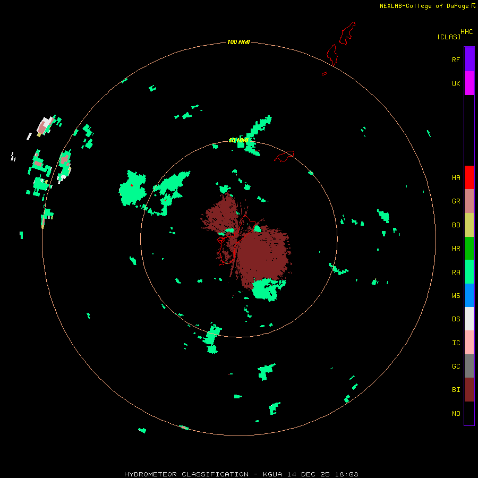
Task: Click the HA red legend swatch
Action: point(469,177)
